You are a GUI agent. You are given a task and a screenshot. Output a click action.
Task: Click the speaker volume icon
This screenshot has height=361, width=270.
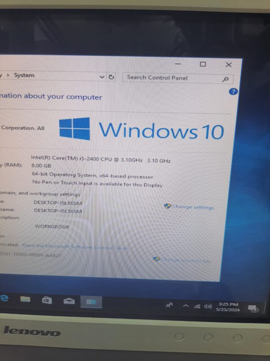(x=207, y=307)
